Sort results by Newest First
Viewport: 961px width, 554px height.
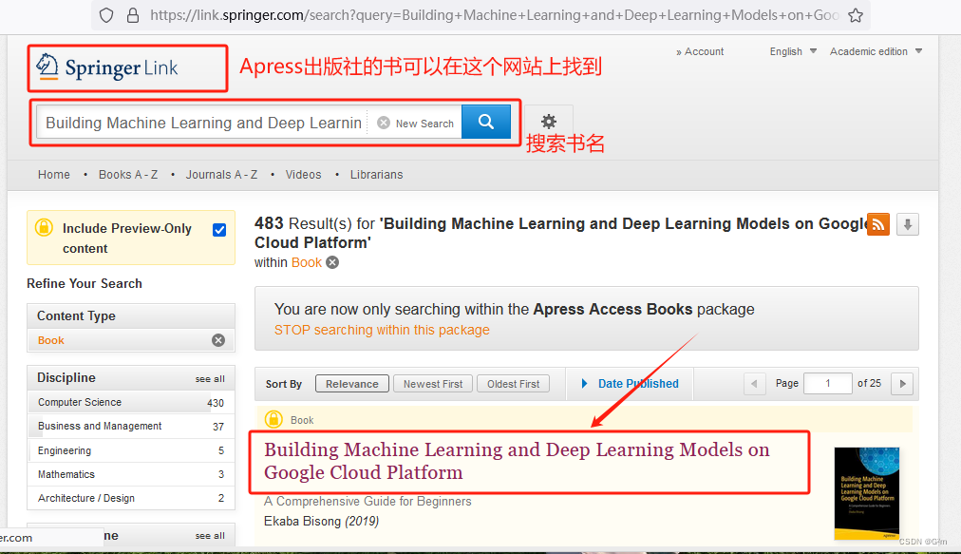pos(433,384)
